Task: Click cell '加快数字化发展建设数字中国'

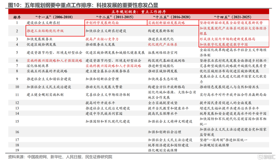Action: click(224, 44)
